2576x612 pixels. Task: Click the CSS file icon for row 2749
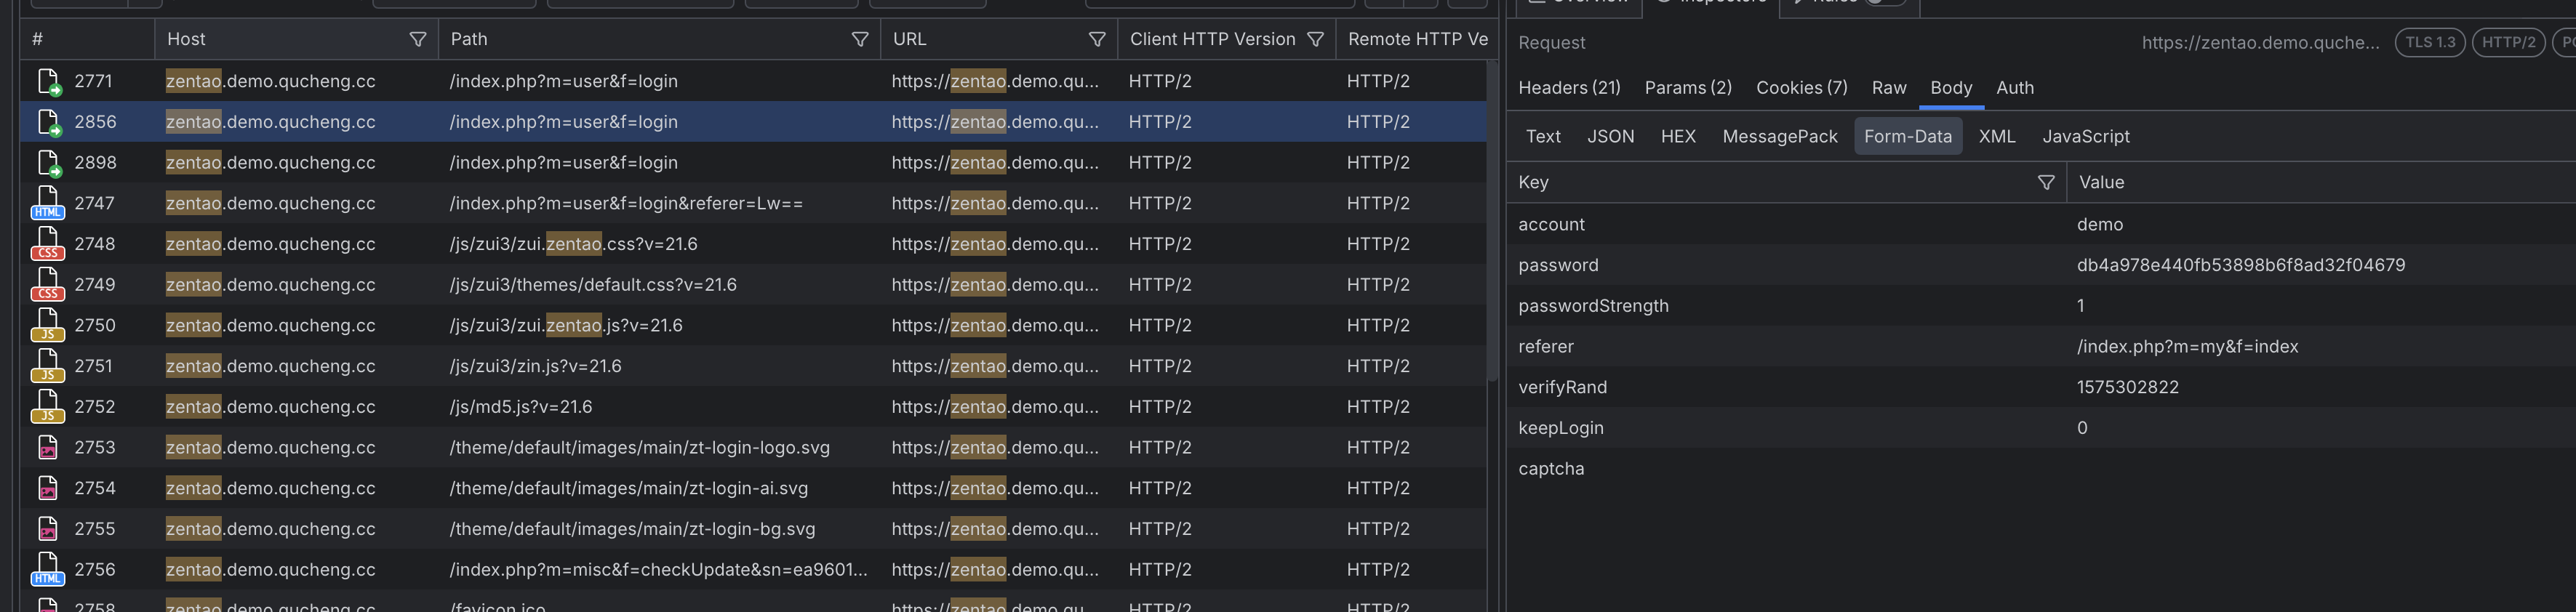[48, 285]
